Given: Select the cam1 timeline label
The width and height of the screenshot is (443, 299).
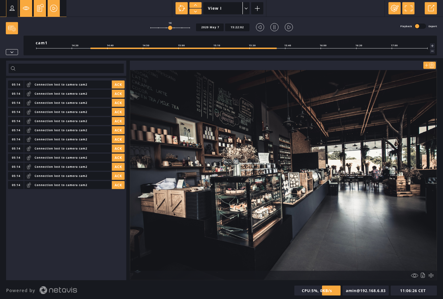Looking at the screenshot, I should [x=42, y=43].
